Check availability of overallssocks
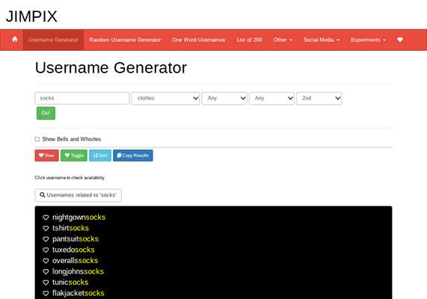Viewport: 427px width, 299px height. coord(76,261)
